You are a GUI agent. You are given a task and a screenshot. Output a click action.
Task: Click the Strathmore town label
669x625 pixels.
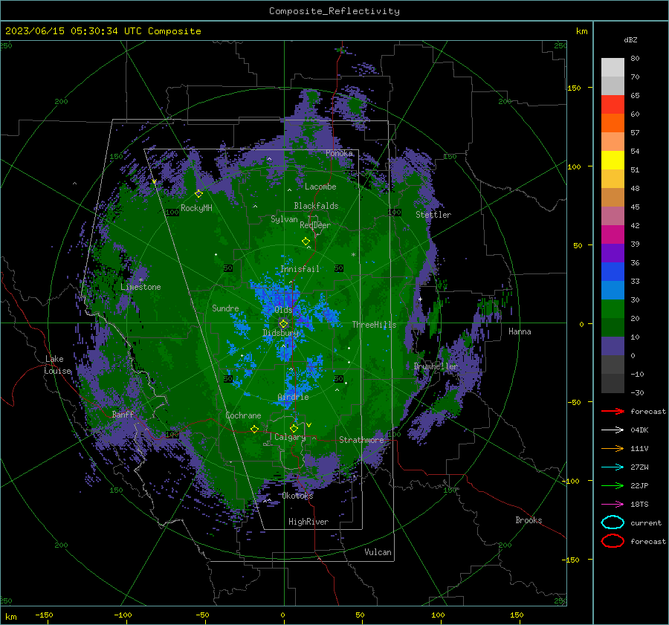[x=361, y=440]
